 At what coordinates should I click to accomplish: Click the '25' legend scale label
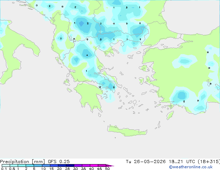67,169
